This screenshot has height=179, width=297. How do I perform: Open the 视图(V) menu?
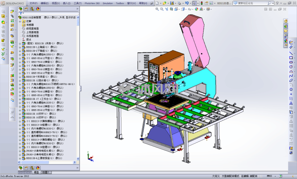pos(56,3)
